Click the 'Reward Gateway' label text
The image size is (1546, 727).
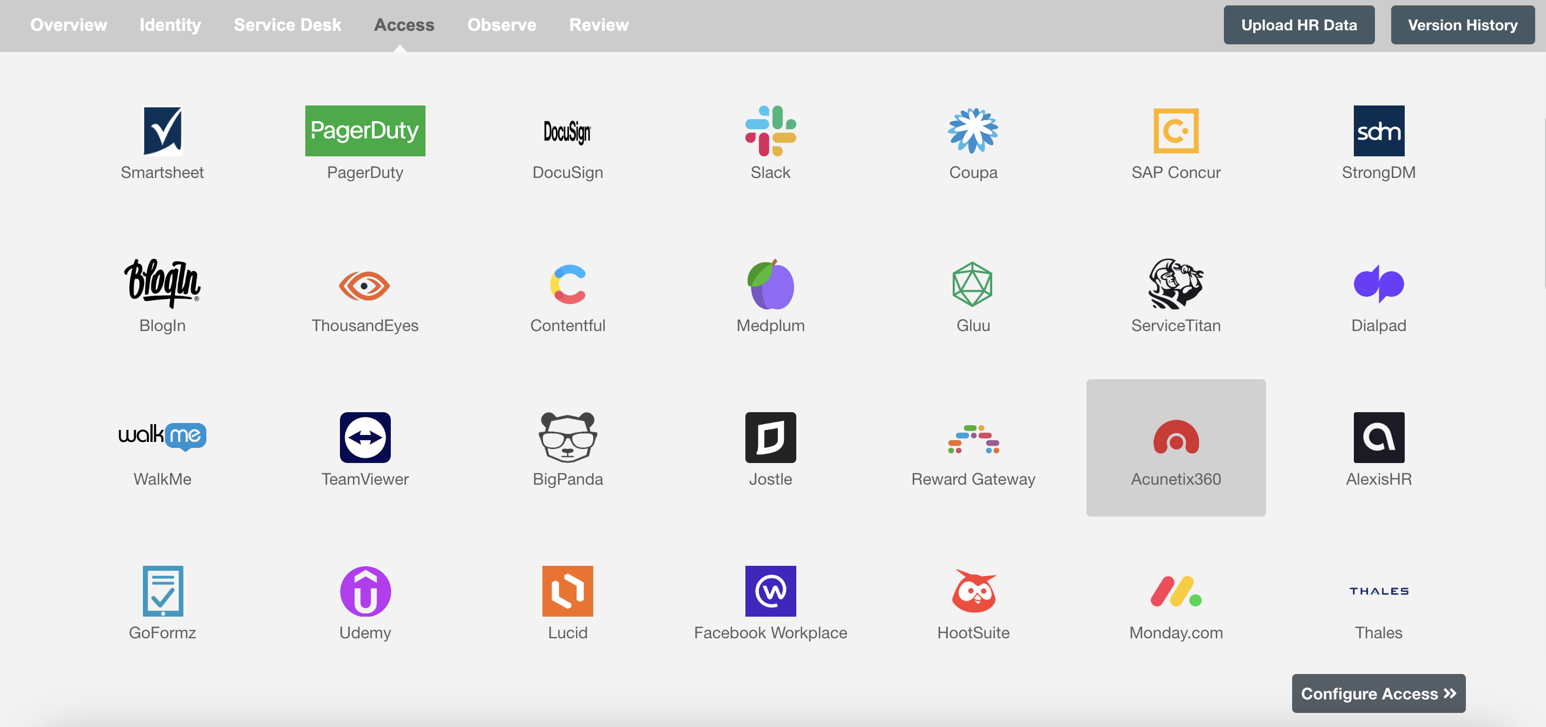[x=973, y=479]
